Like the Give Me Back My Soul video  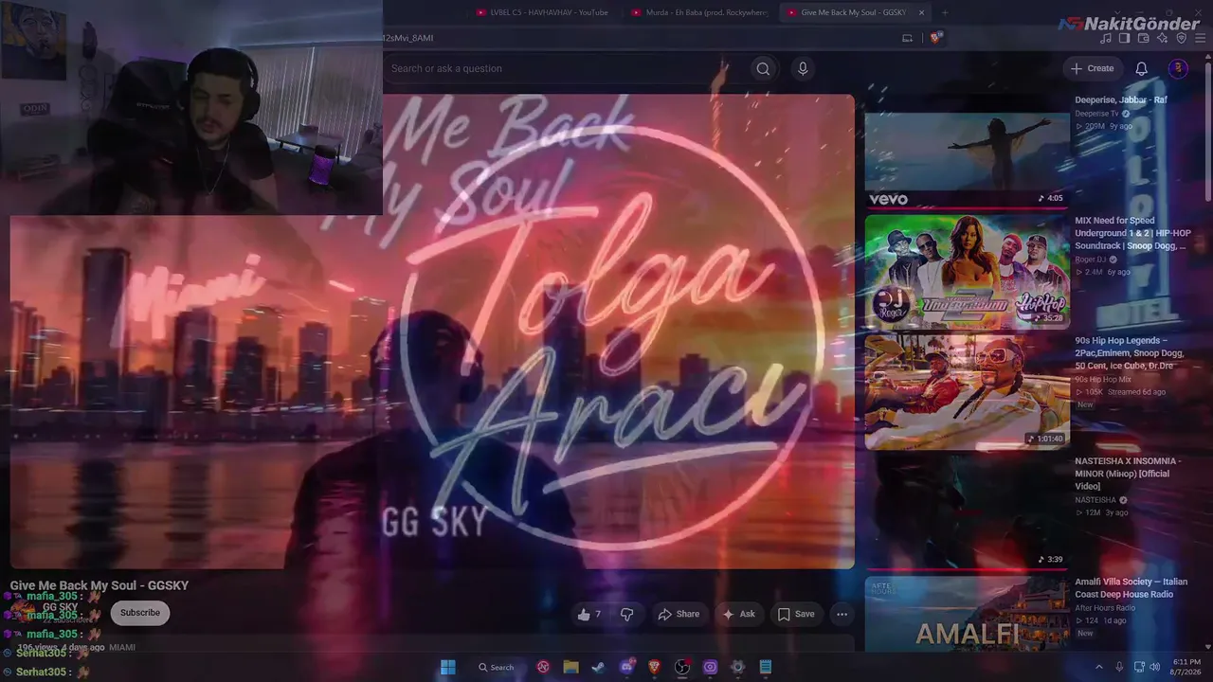click(x=589, y=614)
